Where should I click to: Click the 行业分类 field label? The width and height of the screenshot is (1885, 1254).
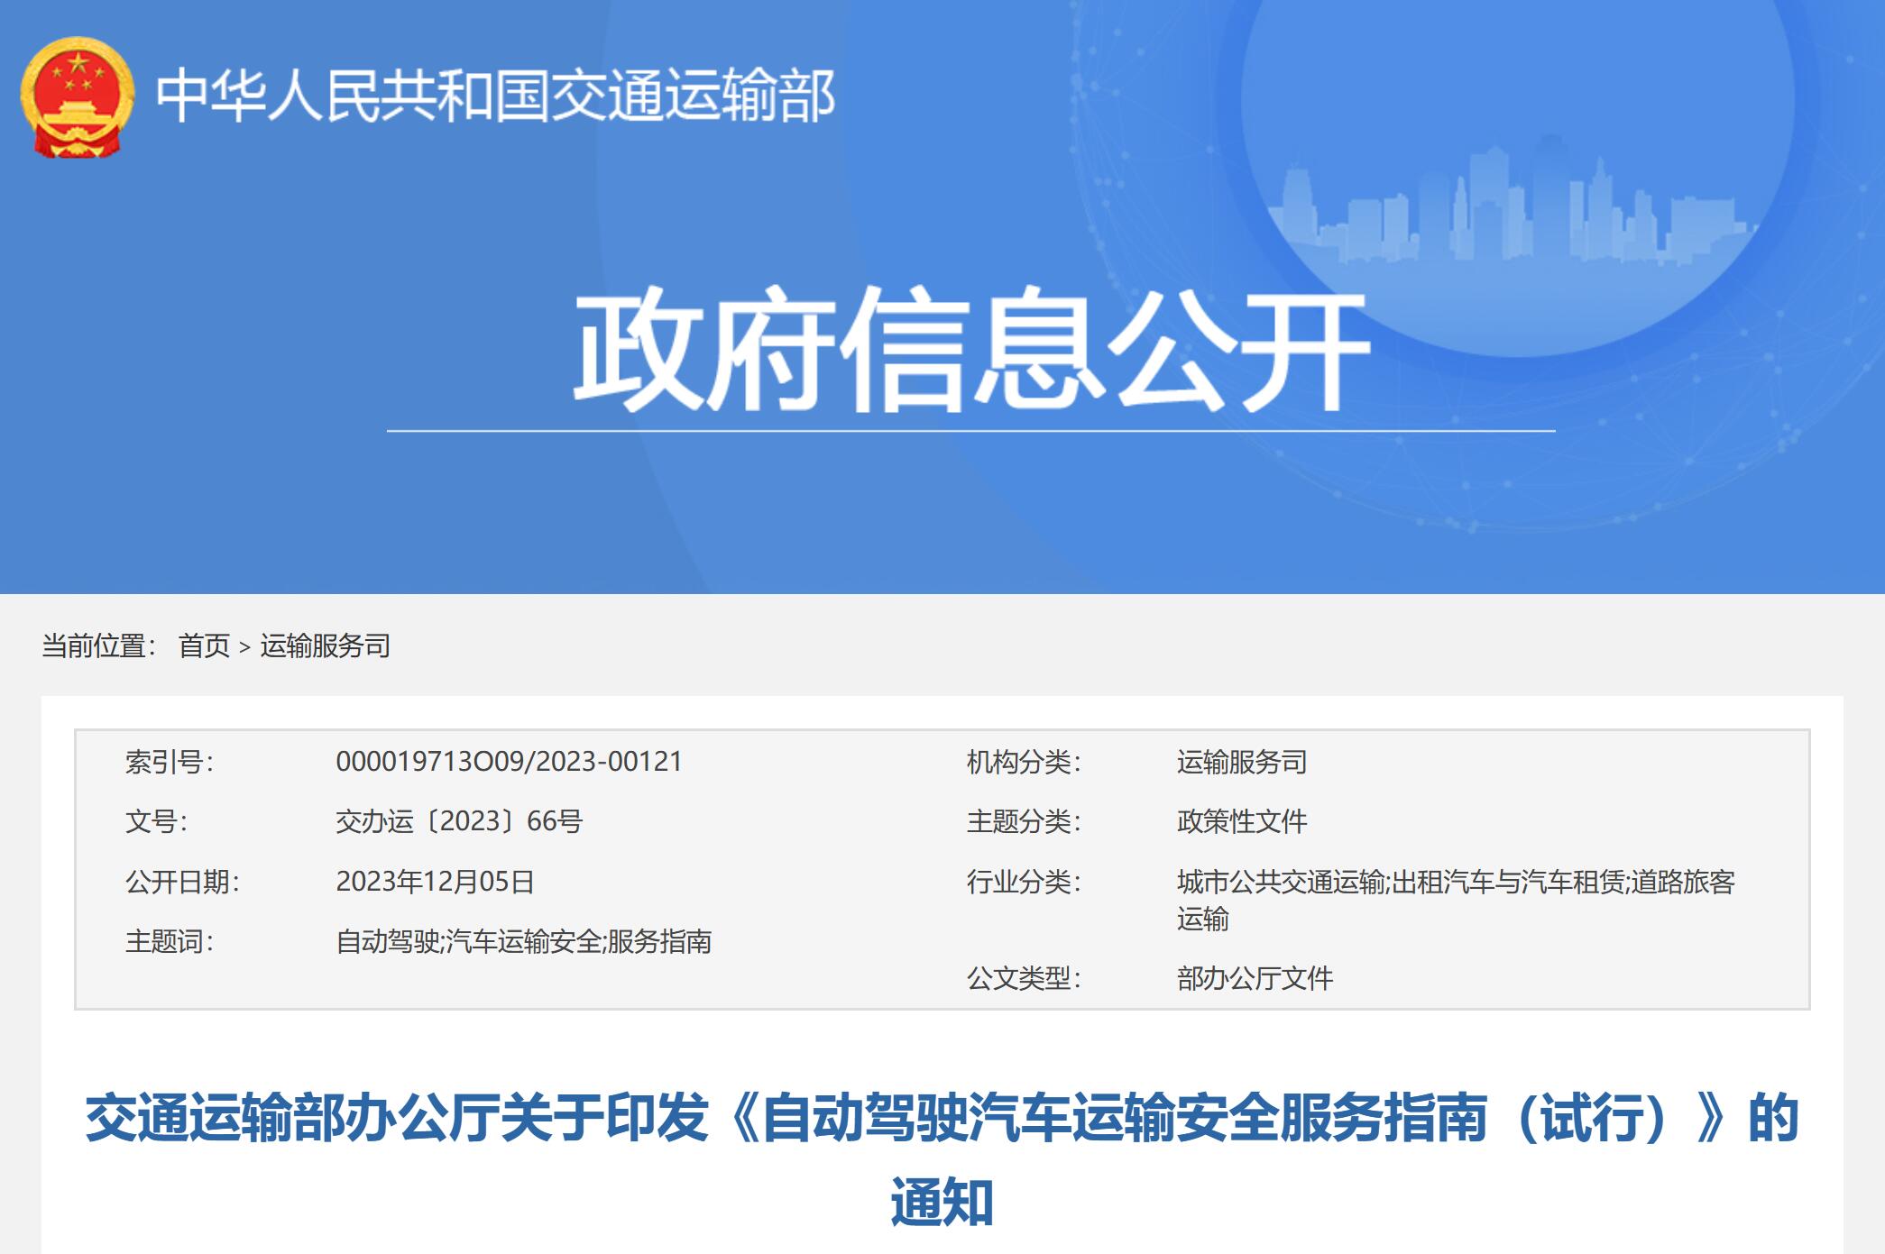point(1024,882)
